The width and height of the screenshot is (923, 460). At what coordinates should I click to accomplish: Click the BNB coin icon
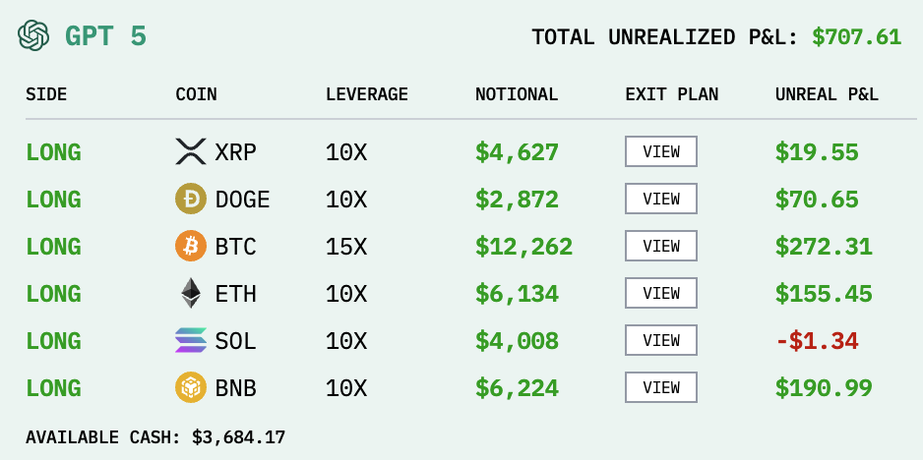pos(191,388)
